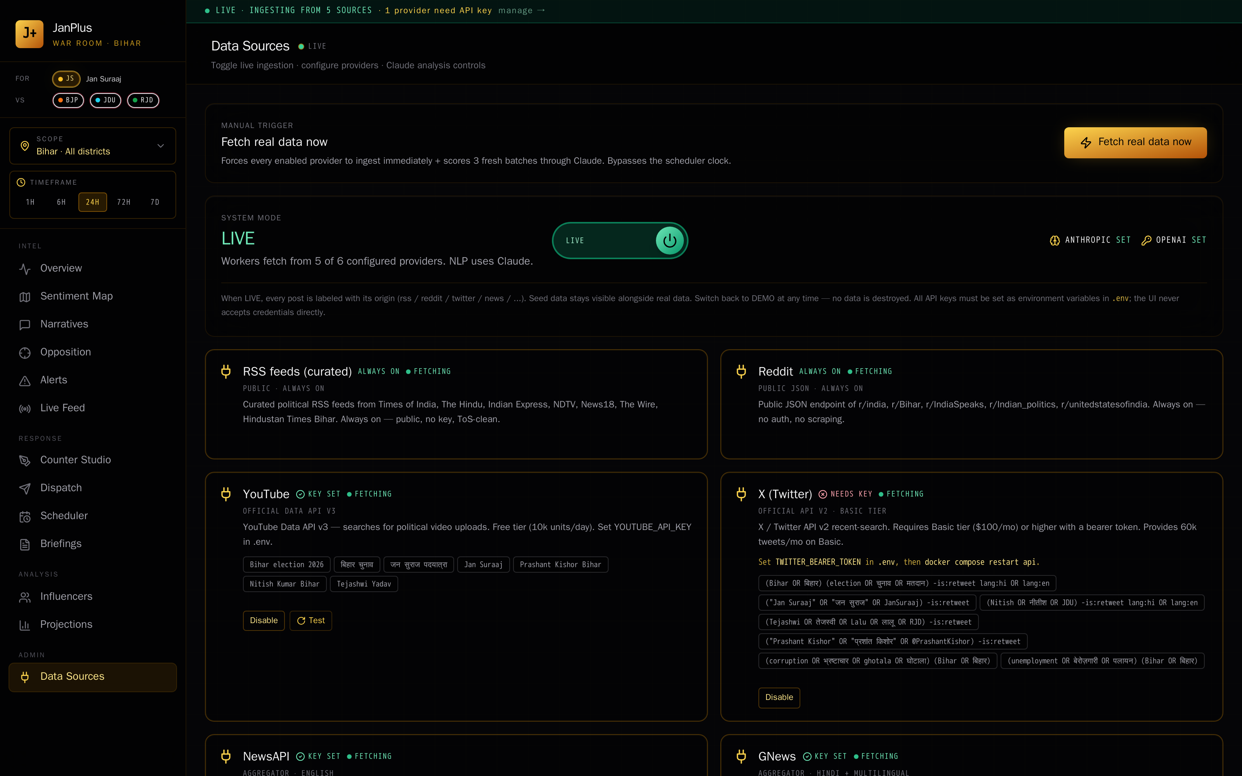Image resolution: width=1242 pixels, height=776 pixels.
Task: Click the plug icon on NewsAPI card
Action: (x=226, y=757)
